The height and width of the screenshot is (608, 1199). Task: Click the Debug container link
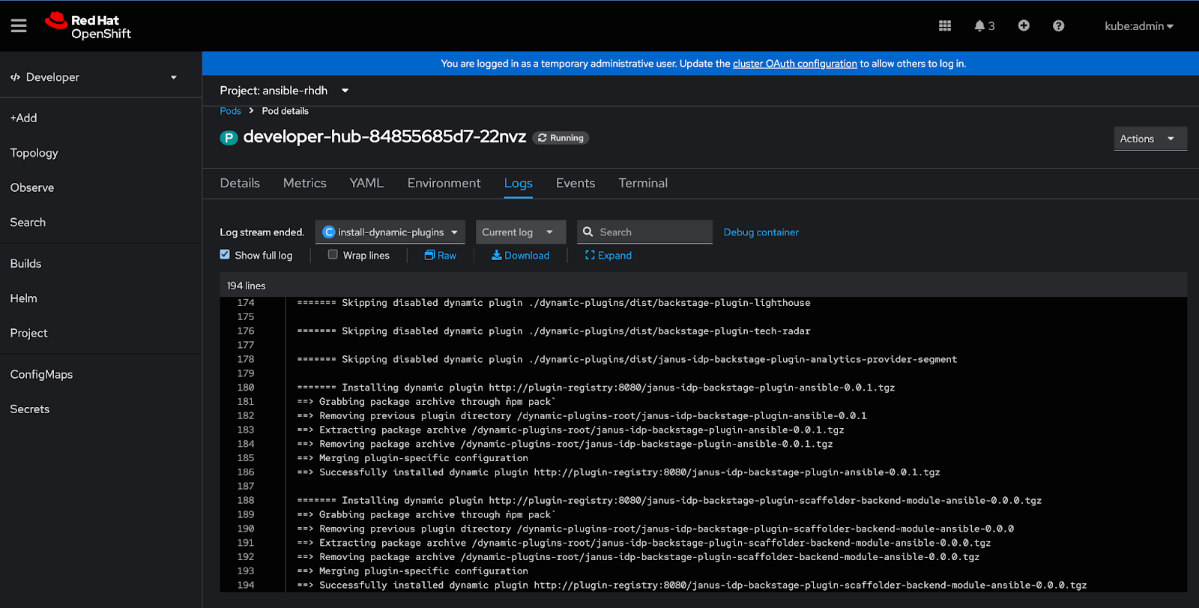point(761,232)
